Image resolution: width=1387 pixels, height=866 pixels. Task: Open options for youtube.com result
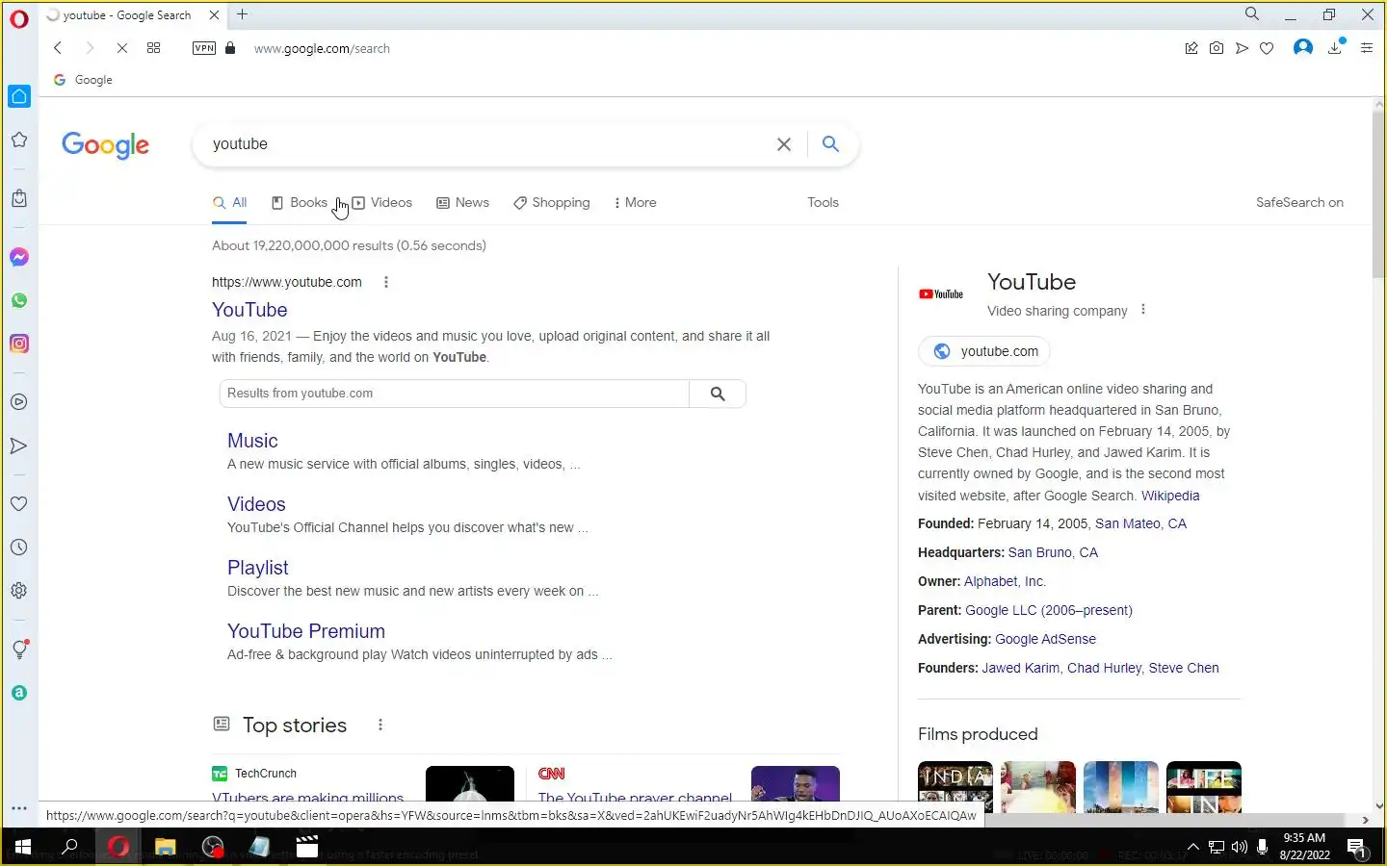coord(386,282)
